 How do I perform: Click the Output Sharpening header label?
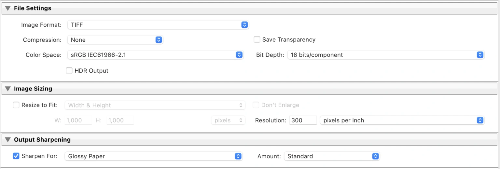tap(42, 140)
